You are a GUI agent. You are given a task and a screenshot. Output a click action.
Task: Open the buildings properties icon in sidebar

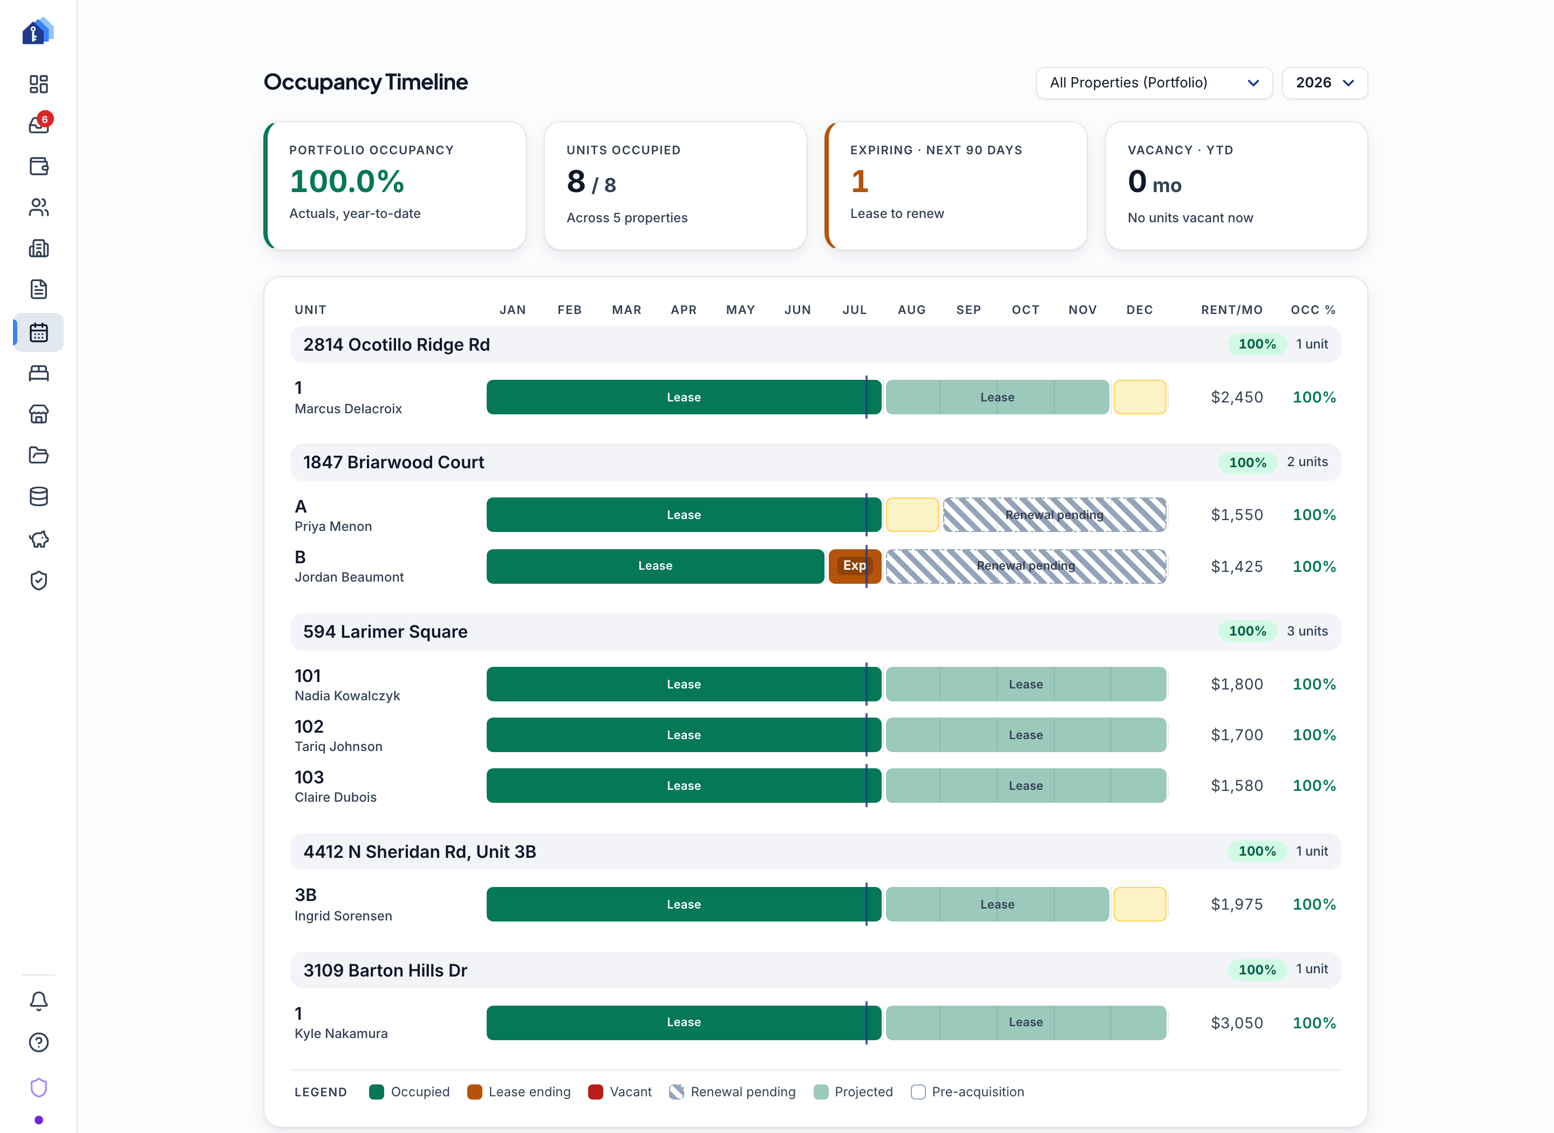[38, 248]
